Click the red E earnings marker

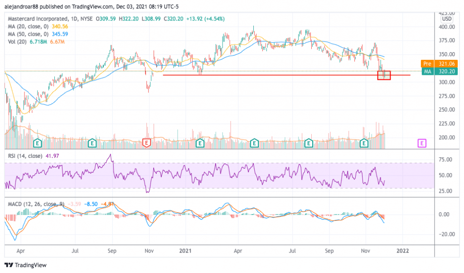click(x=146, y=143)
